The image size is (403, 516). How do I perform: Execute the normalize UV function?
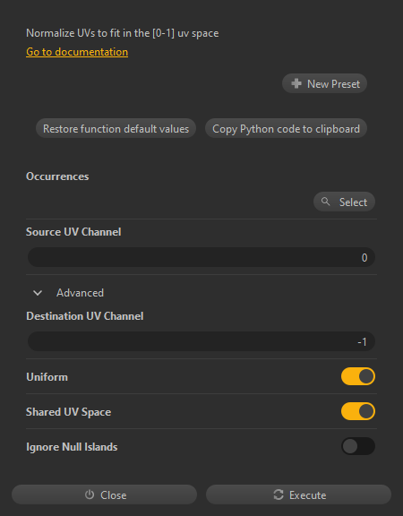coord(298,494)
